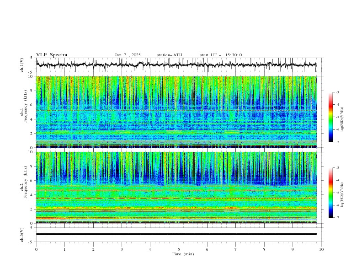Click the time axis tick label "7"

[236, 249]
